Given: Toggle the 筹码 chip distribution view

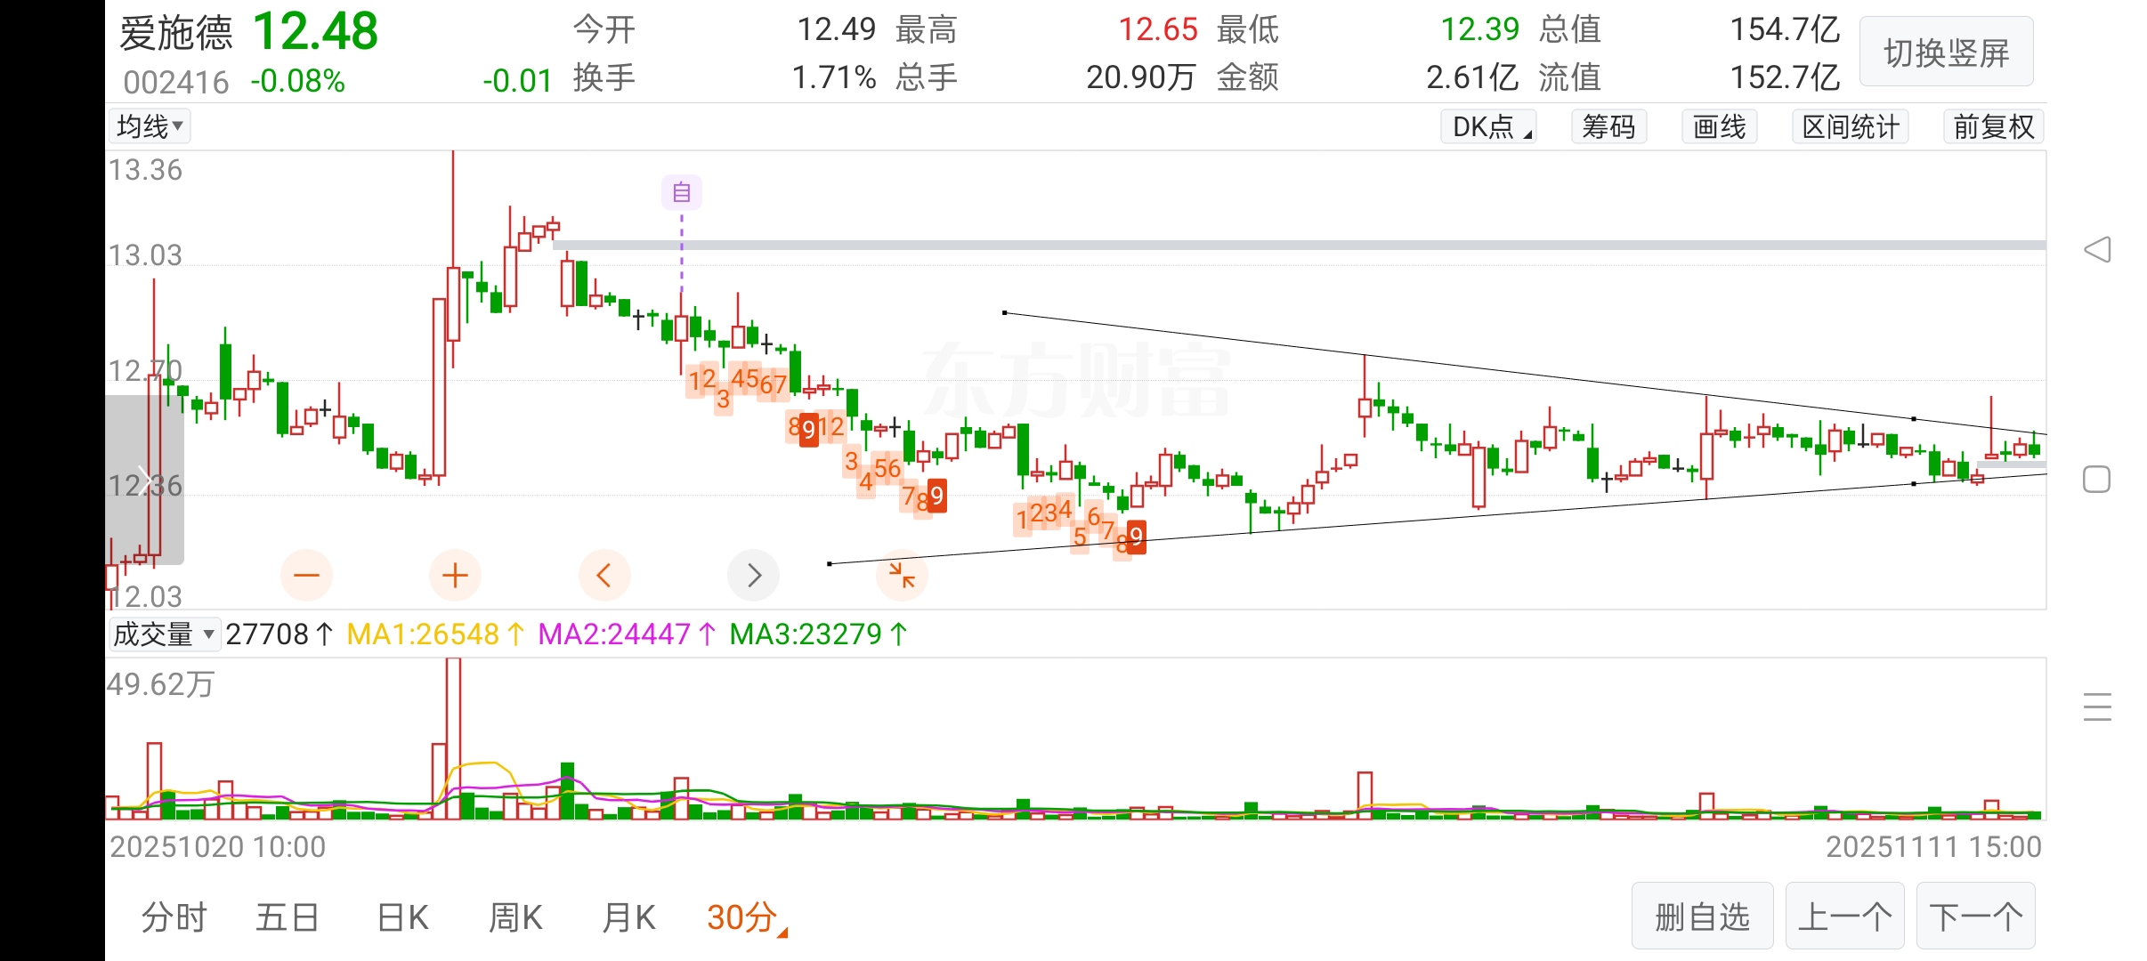Looking at the screenshot, I should [1608, 127].
